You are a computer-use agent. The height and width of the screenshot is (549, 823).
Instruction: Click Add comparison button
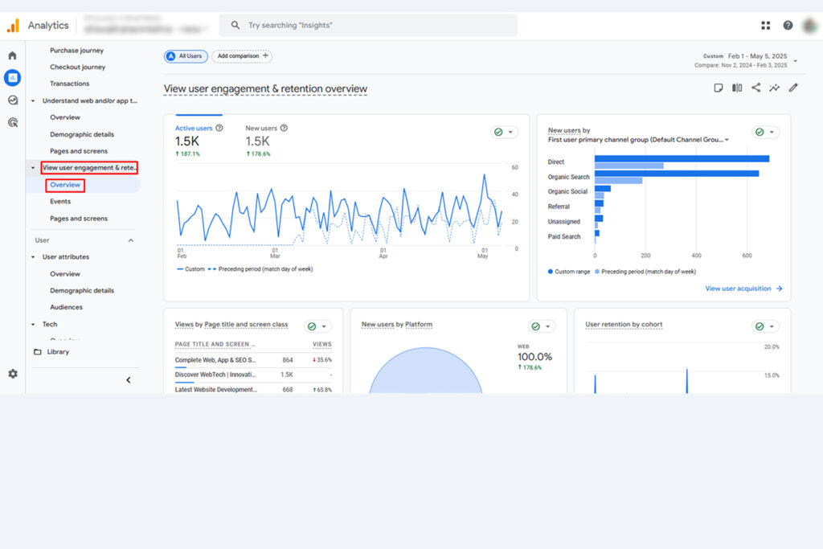(x=242, y=56)
